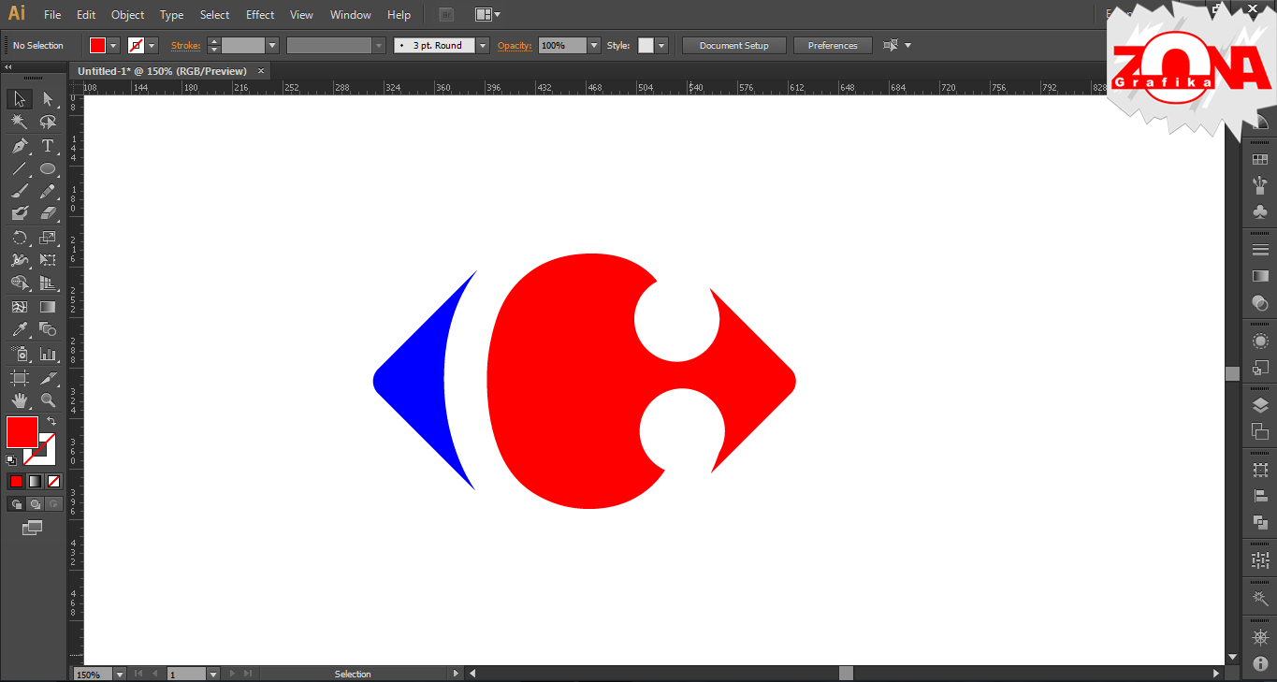The height and width of the screenshot is (682, 1277).
Task: Activate the Free Transform tool
Action: pyautogui.click(x=48, y=260)
